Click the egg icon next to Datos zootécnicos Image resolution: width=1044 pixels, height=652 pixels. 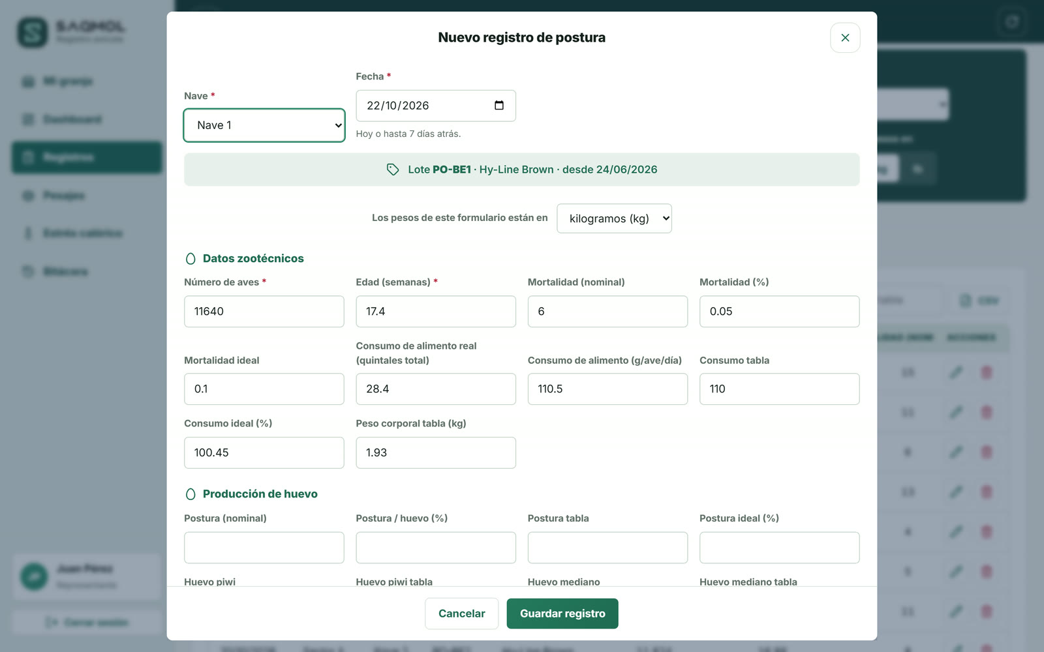191,259
